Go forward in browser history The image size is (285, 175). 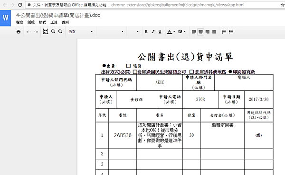tap(12, 5)
